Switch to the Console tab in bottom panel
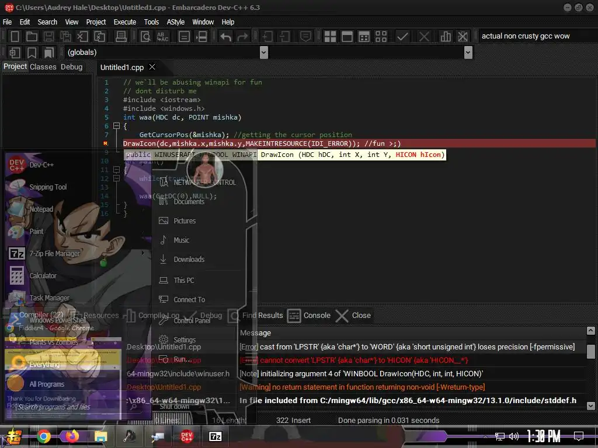This screenshot has height=448, width=598. (x=310, y=316)
